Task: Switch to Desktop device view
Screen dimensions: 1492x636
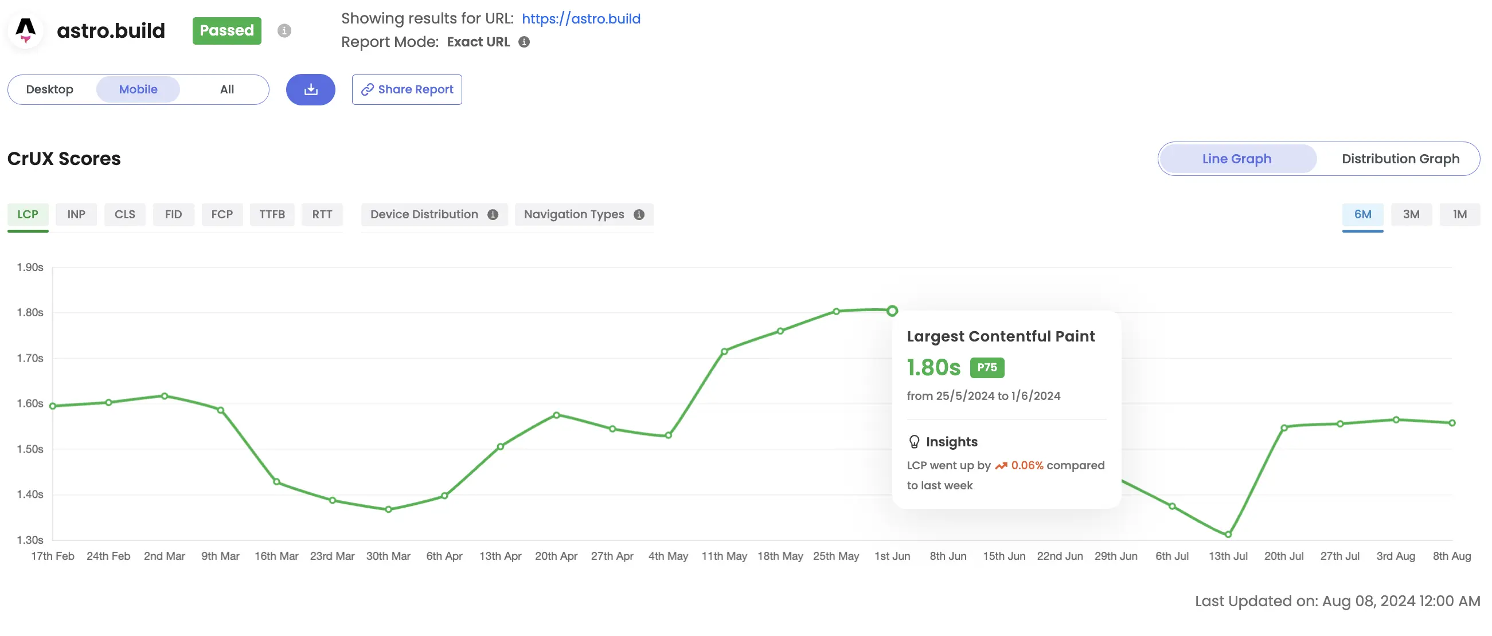Action: coord(50,90)
